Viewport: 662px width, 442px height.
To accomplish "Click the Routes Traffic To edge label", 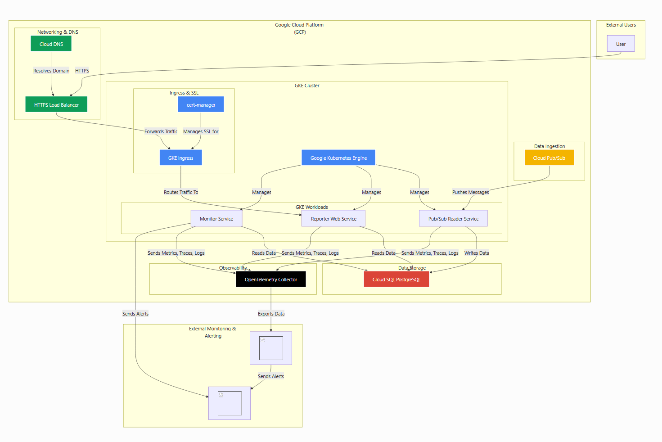I will click(181, 192).
